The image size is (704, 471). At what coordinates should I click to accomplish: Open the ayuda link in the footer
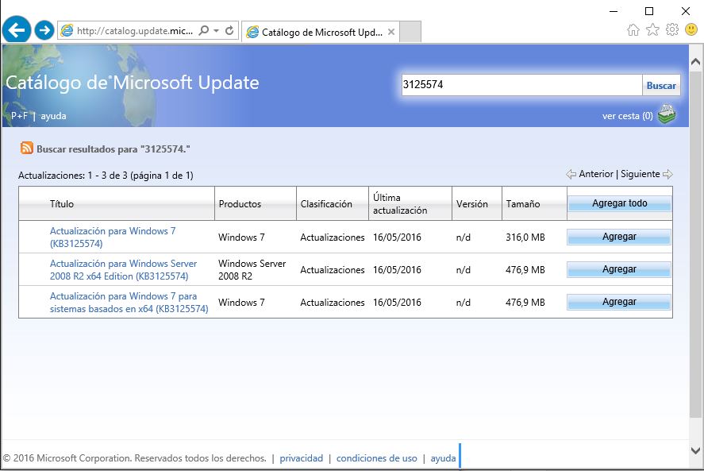443,458
